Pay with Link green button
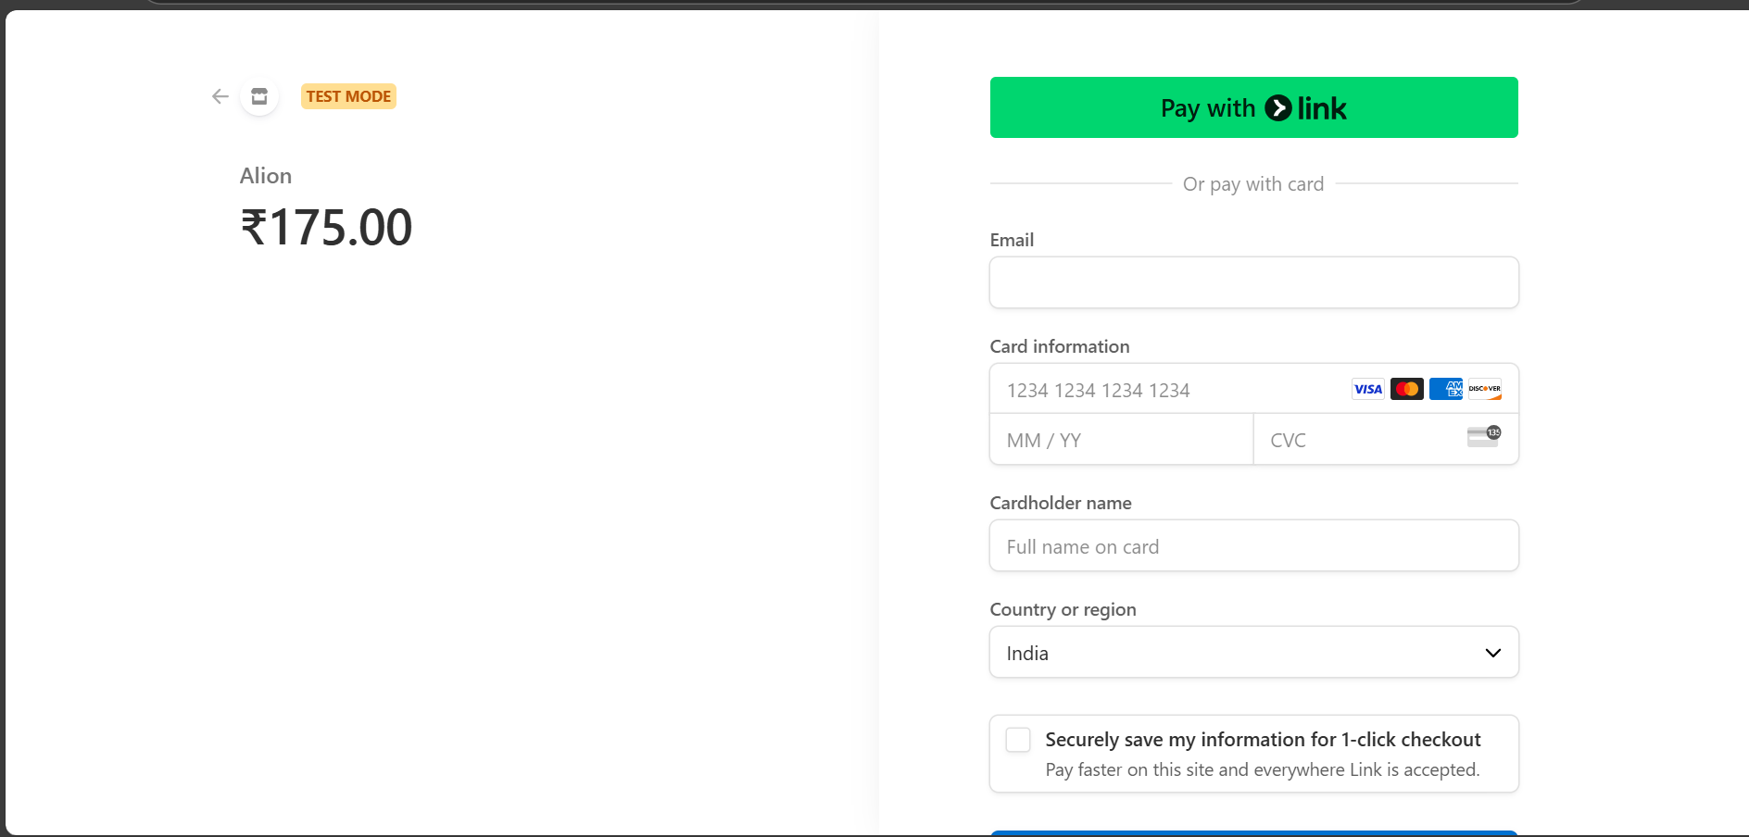 [x=1253, y=107]
